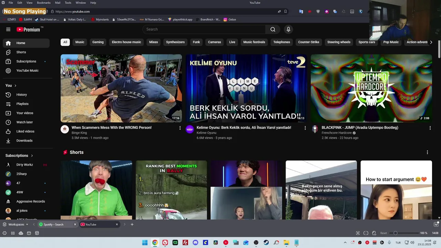Open Dirty Workz channel subscription
The image size is (441, 248).
[x=26, y=165]
